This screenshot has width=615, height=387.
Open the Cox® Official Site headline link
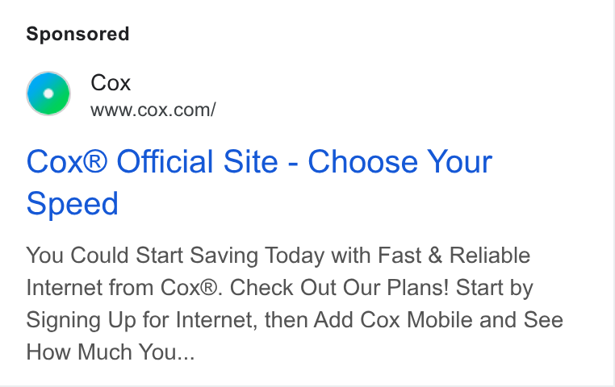click(259, 182)
